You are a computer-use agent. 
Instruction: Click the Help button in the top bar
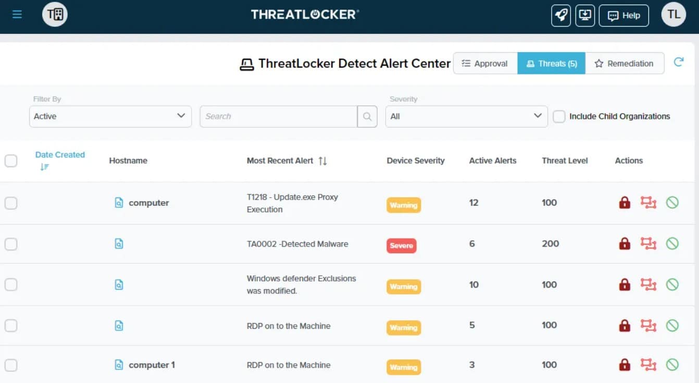pyautogui.click(x=623, y=15)
